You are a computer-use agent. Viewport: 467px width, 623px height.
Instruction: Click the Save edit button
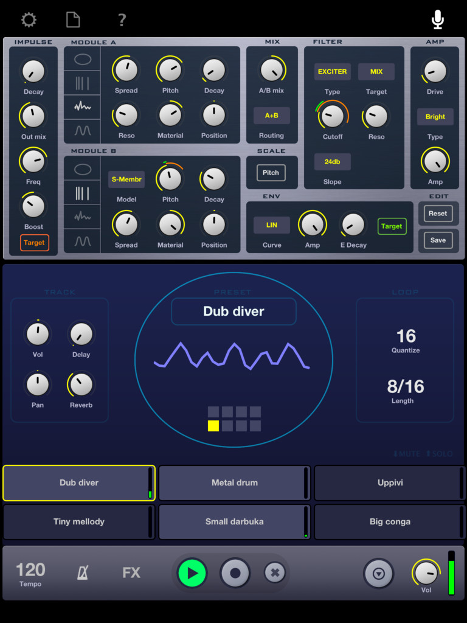438,240
